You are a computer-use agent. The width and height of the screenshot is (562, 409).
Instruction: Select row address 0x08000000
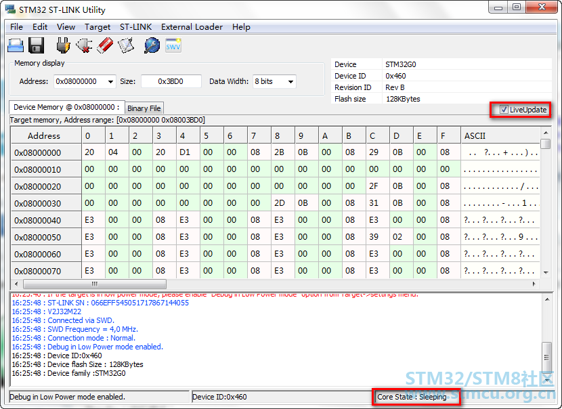[46, 152]
